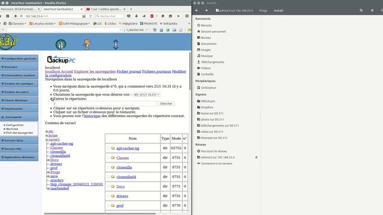Viewport: 383px width, 215px height.
Task: Tick checkbox for clonezilla row
Action: (x=108, y=167)
